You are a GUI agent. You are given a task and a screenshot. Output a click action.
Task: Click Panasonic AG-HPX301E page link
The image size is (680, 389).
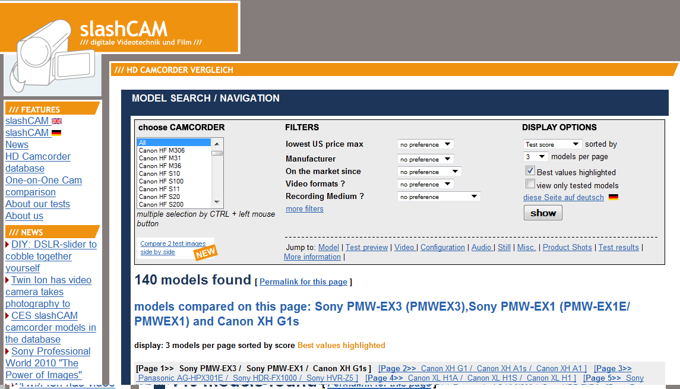[x=181, y=378]
